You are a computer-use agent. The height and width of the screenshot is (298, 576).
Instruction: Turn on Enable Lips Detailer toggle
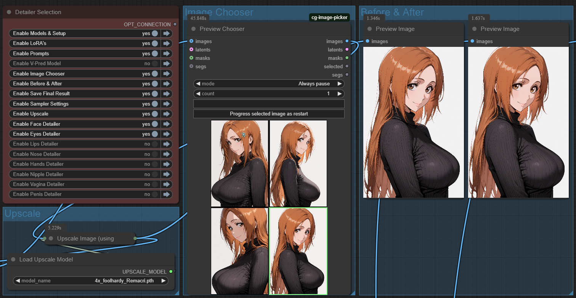point(155,144)
